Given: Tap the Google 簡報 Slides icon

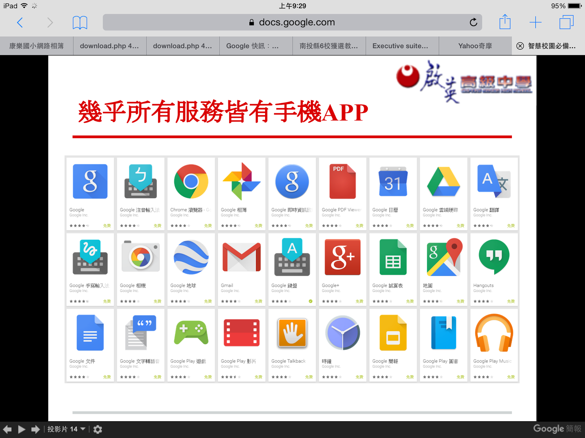Looking at the screenshot, I should (x=393, y=333).
